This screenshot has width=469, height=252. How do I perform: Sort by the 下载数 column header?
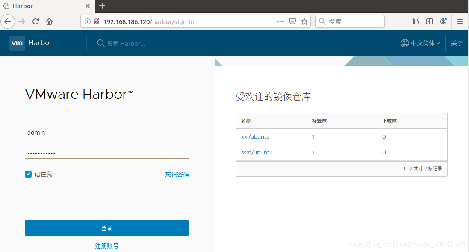coord(389,121)
